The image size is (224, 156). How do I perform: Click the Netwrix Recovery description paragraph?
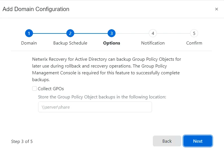(106, 69)
